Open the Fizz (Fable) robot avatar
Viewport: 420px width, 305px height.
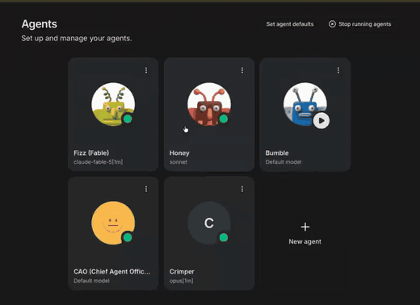(x=113, y=104)
